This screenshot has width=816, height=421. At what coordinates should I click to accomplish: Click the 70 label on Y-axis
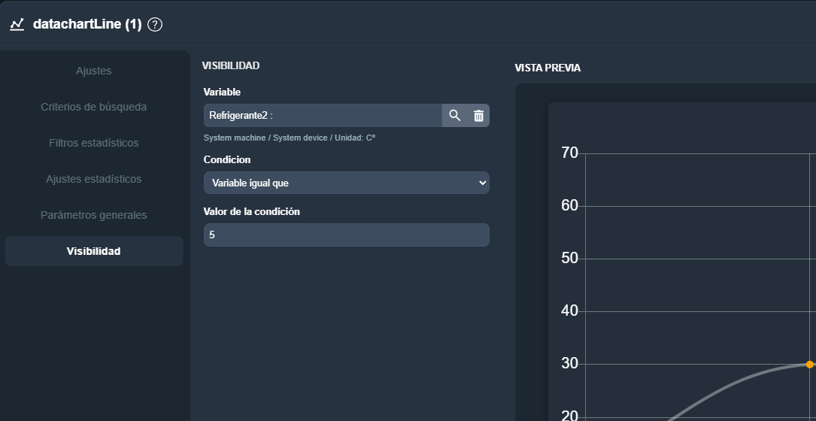tap(569, 153)
